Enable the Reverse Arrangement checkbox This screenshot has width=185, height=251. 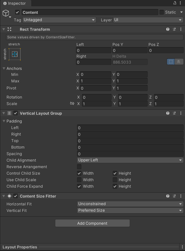point(79,167)
